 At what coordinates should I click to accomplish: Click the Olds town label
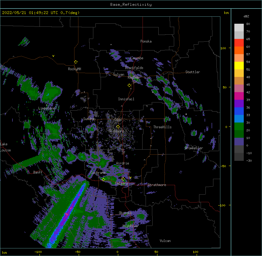point(118,120)
